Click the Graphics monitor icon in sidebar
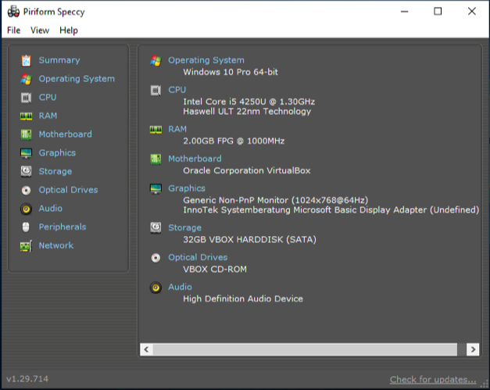 (x=27, y=153)
